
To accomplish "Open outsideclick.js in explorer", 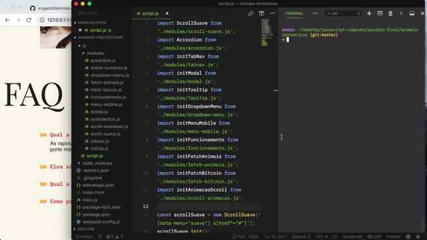I will coord(102,119).
